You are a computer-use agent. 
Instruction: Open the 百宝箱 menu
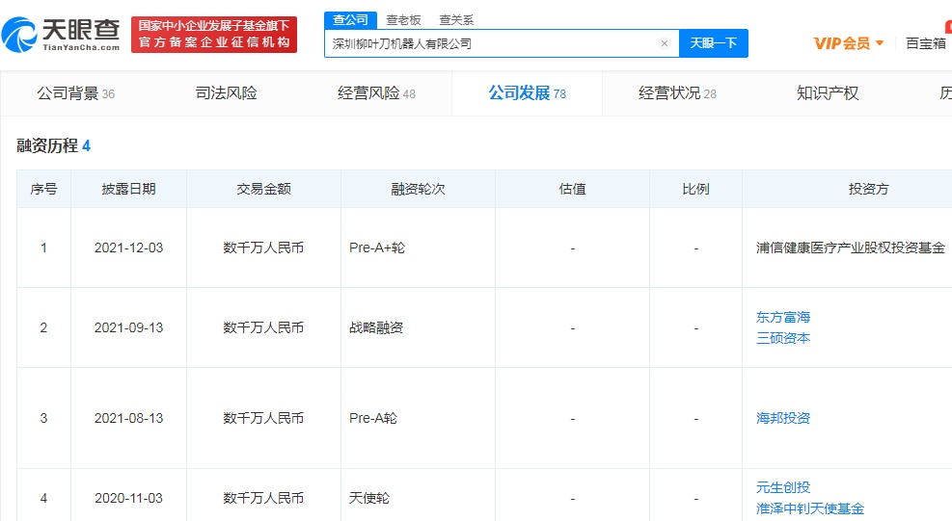click(x=926, y=43)
